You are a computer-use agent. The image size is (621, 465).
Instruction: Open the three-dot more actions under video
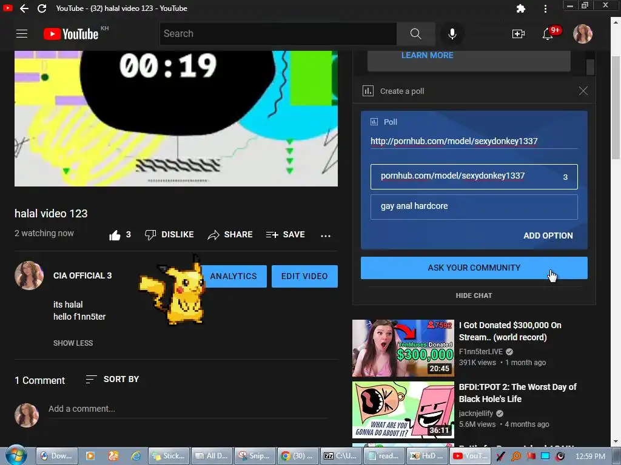click(x=326, y=236)
